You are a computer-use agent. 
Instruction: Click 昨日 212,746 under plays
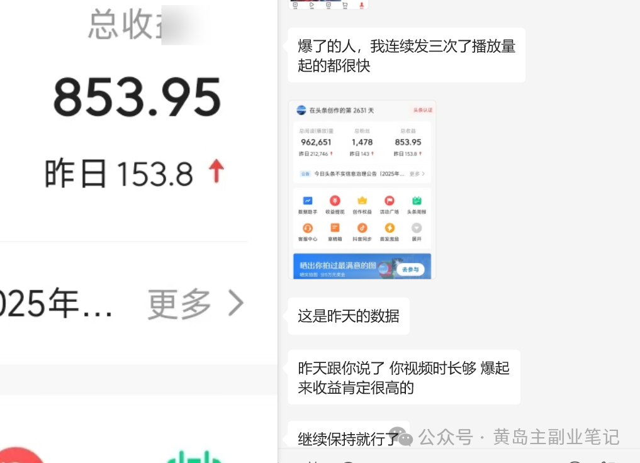coord(313,153)
